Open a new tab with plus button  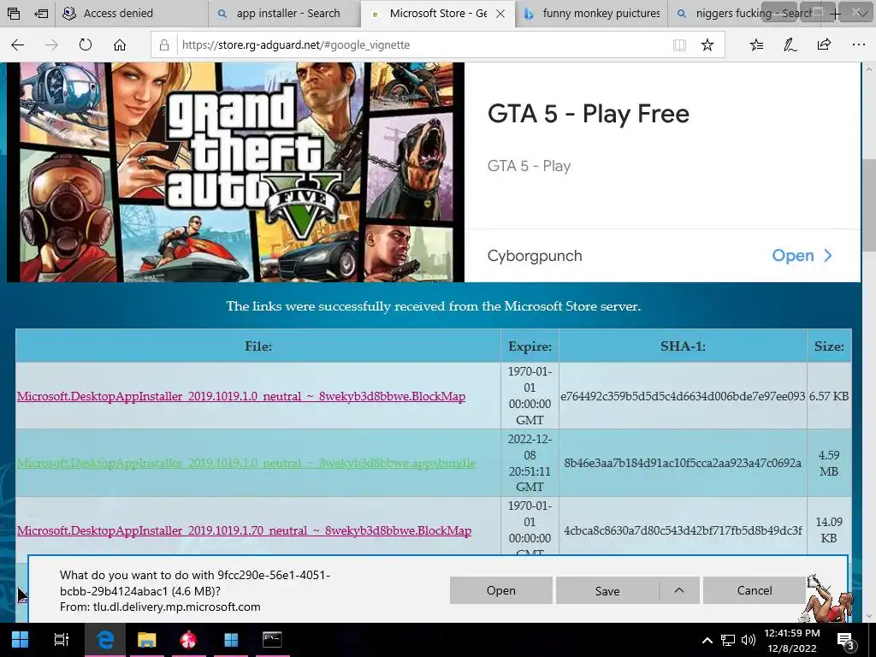point(835,14)
